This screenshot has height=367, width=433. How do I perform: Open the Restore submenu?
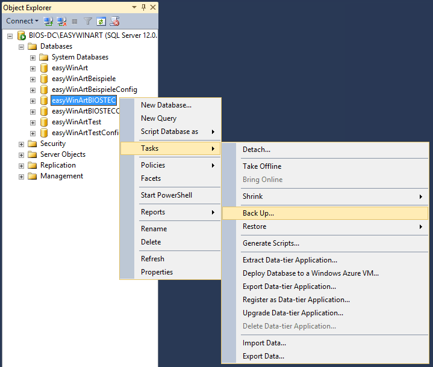tap(325, 226)
